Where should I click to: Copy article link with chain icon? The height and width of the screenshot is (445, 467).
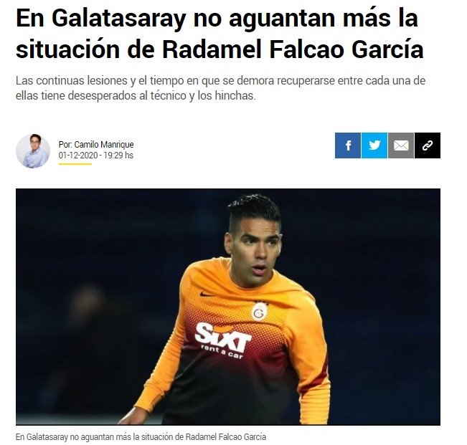click(428, 145)
